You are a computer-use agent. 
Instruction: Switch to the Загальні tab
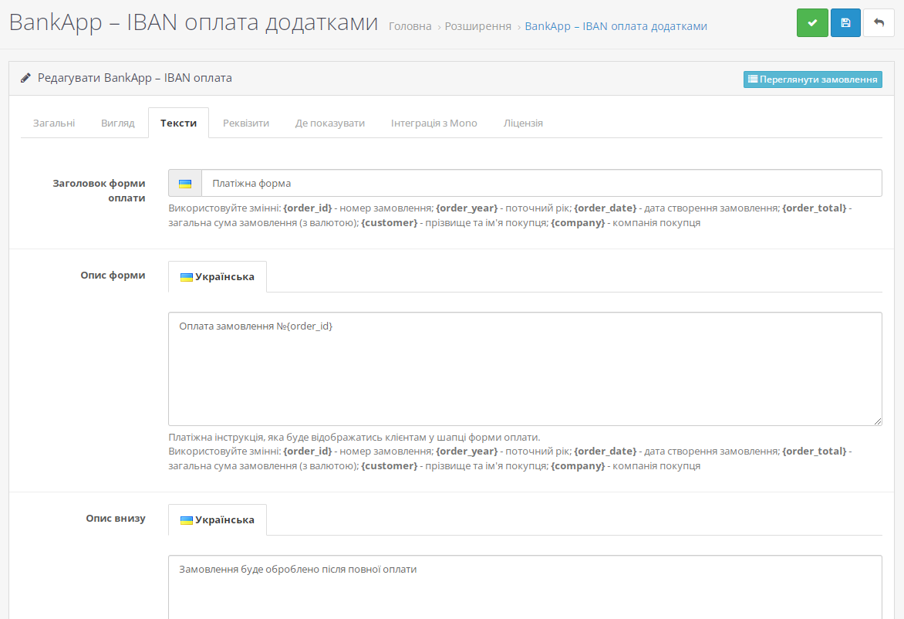click(54, 123)
